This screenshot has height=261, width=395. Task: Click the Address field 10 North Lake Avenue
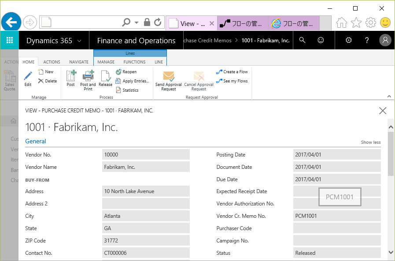[146, 191]
